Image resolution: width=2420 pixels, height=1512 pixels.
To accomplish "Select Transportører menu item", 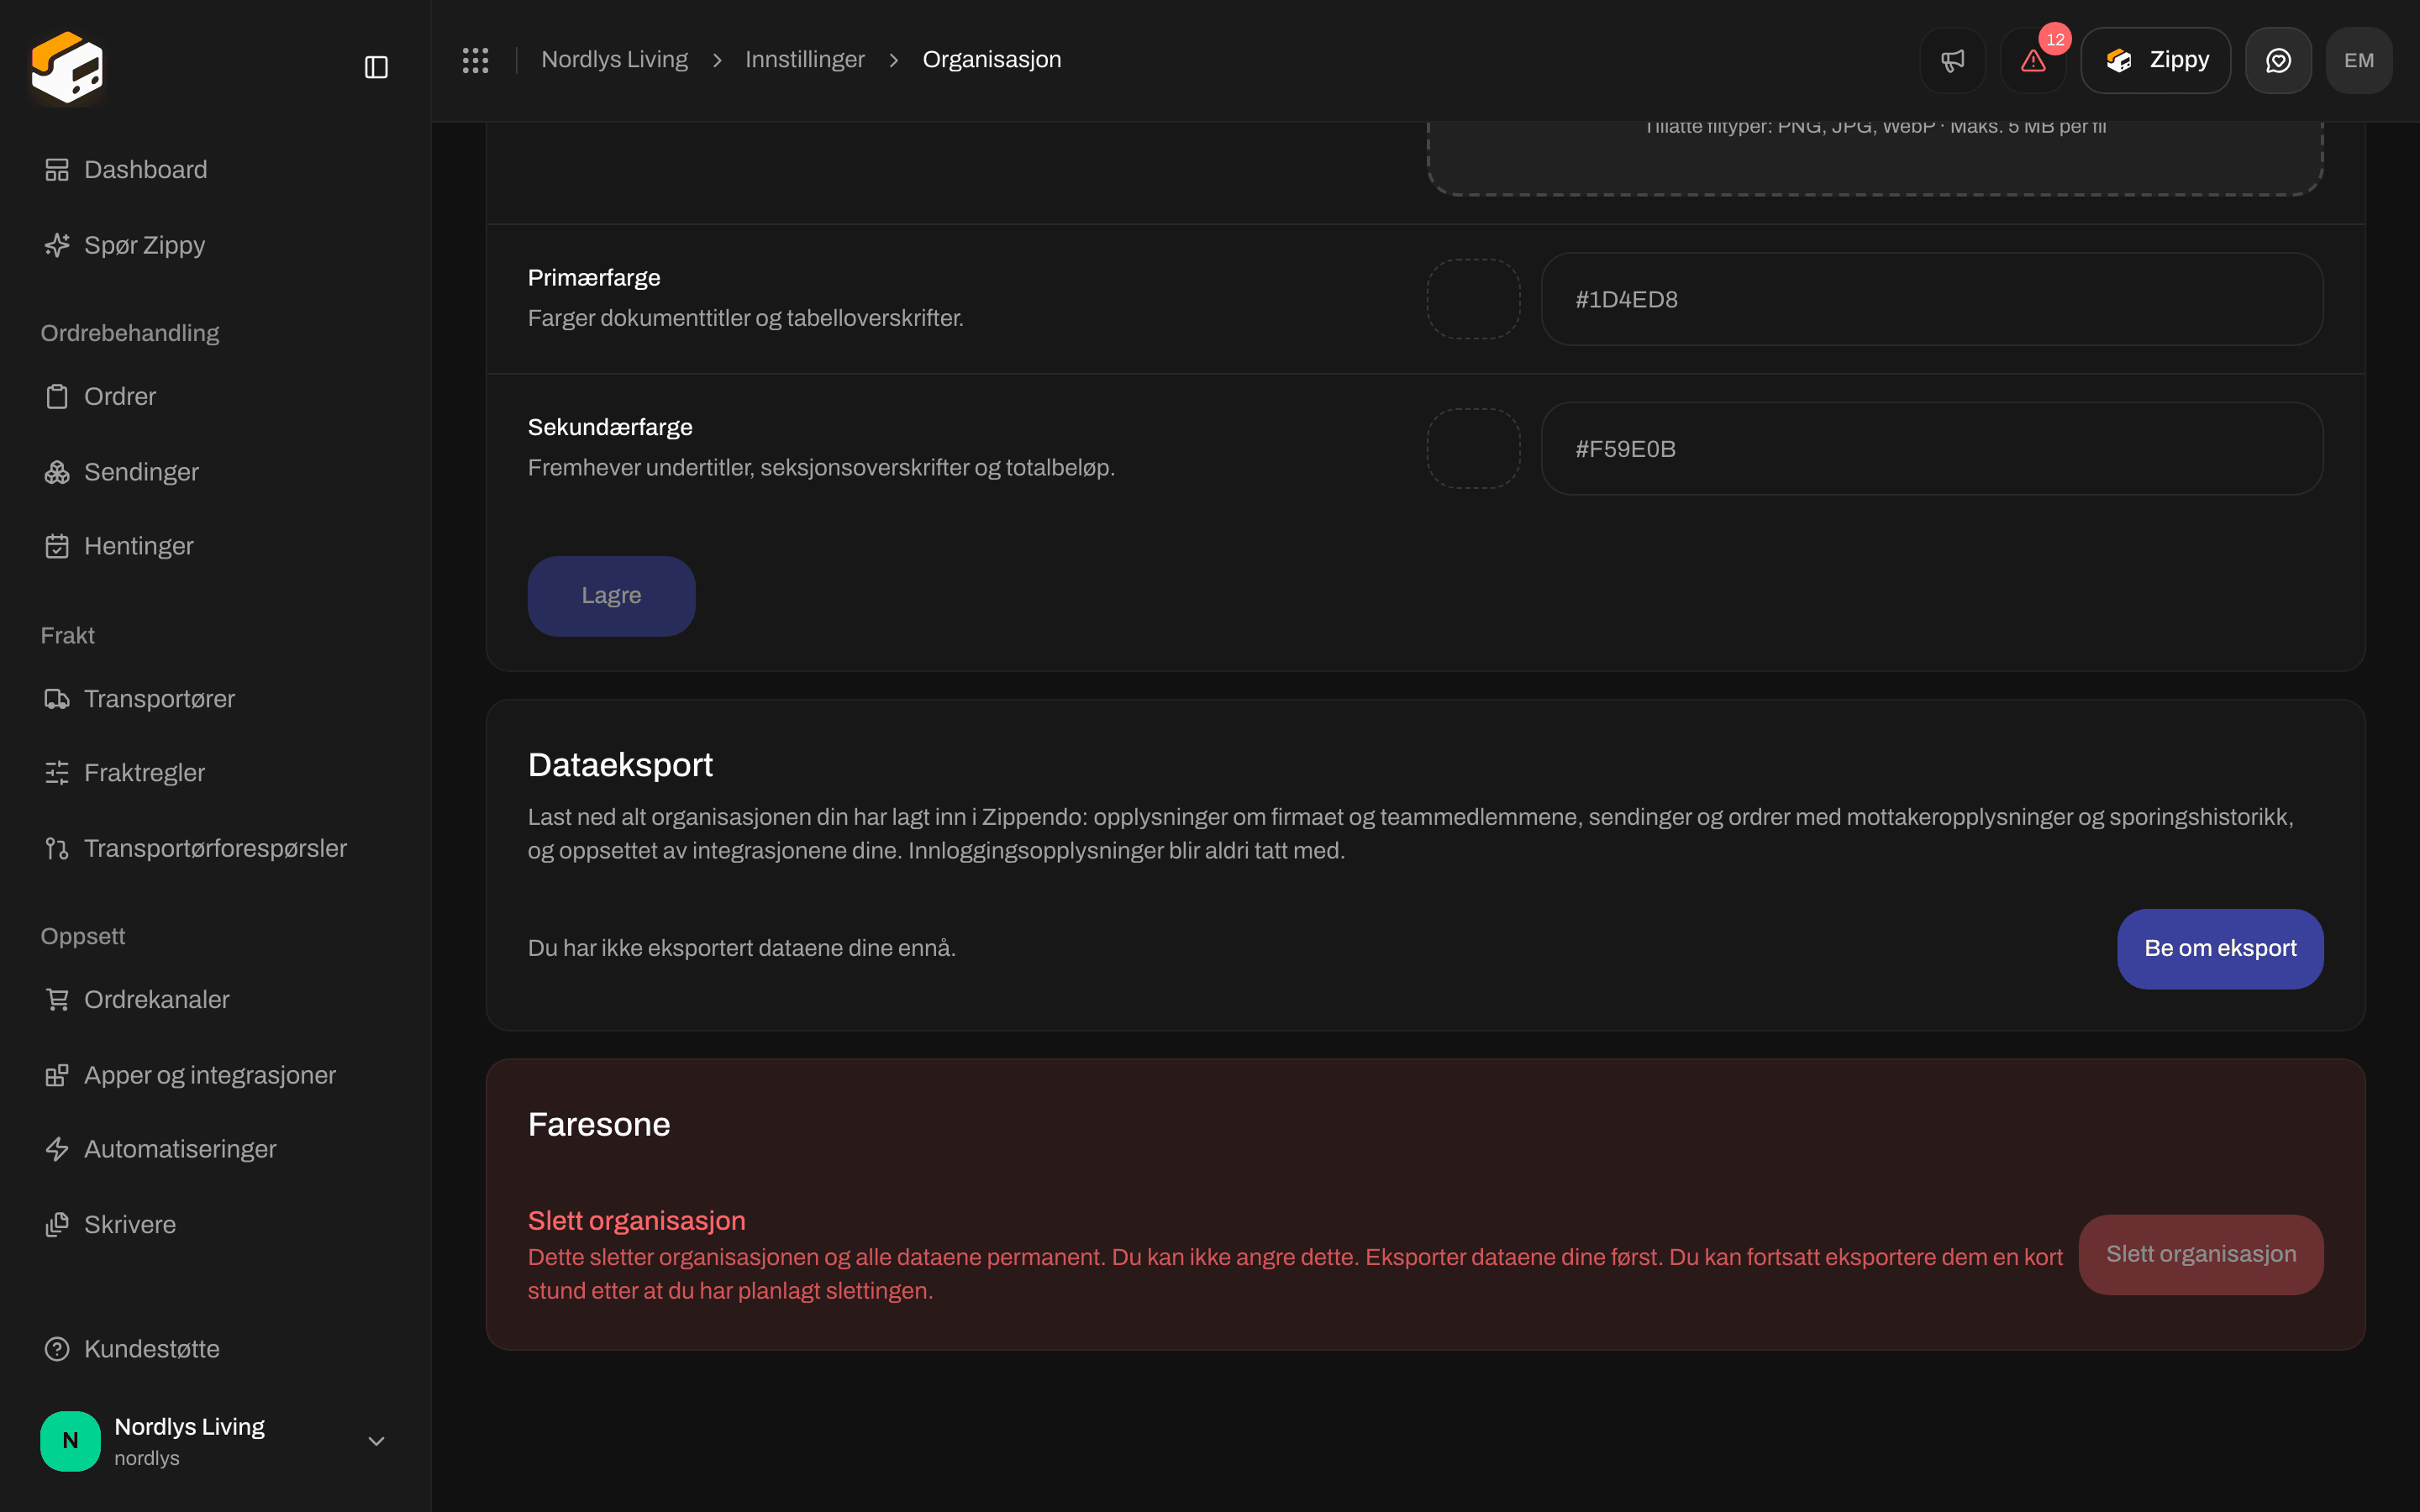I will [215, 699].
